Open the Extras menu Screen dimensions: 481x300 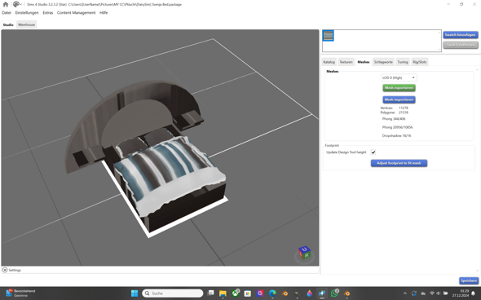[x=48, y=12]
